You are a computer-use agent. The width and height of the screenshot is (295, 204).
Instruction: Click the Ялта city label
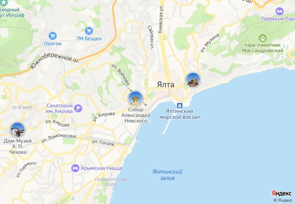click(166, 85)
